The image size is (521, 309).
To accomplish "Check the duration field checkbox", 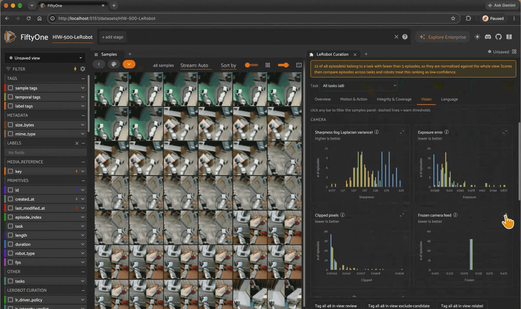I will [x=10, y=244].
